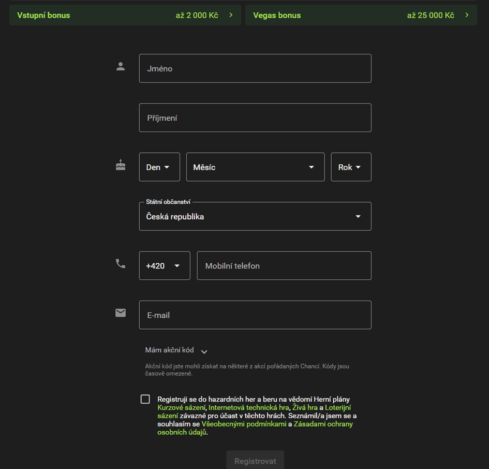
Task: Focus the Mobilní telefon input field
Action: click(x=284, y=266)
